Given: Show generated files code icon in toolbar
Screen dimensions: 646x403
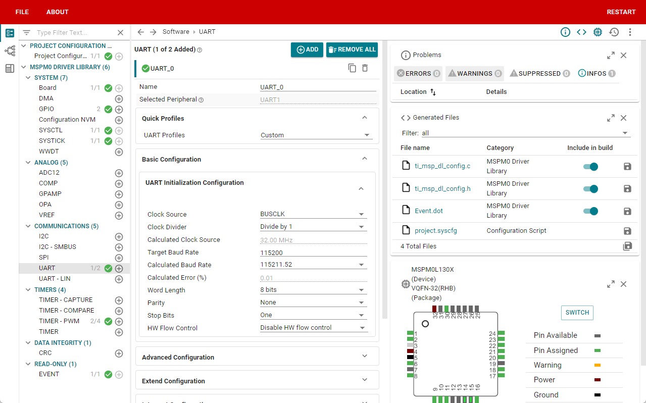Looking at the screenshot, I should tap(581, 32).
